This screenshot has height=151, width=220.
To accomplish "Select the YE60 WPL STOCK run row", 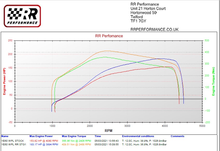I will coord(12,141).
